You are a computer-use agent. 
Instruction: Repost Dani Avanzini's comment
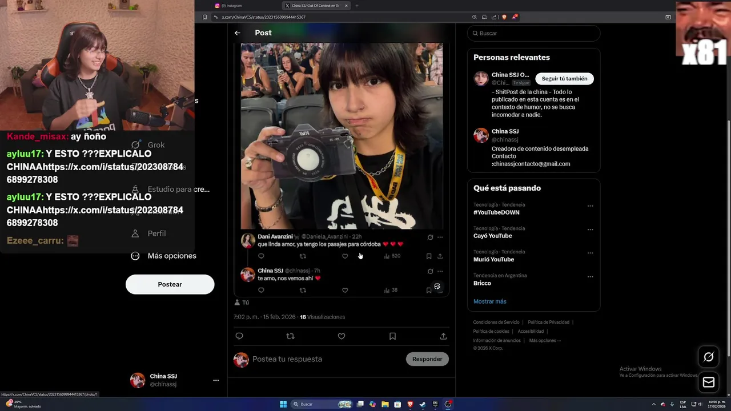pos(303,256)
